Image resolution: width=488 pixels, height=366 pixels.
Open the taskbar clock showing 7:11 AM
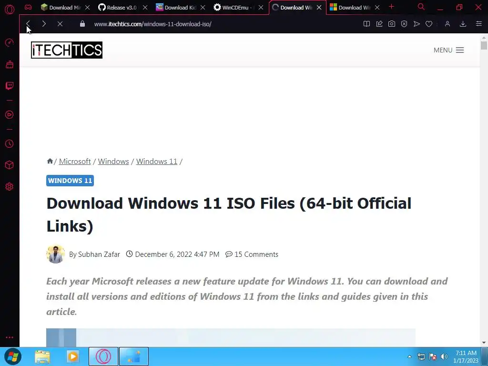click(x=466, y=356)
